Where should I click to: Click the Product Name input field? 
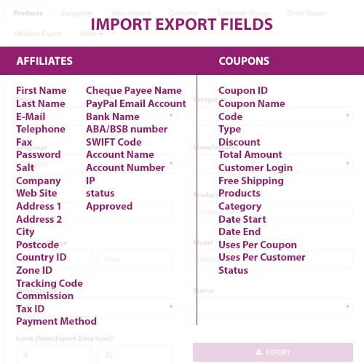(273, 212)
